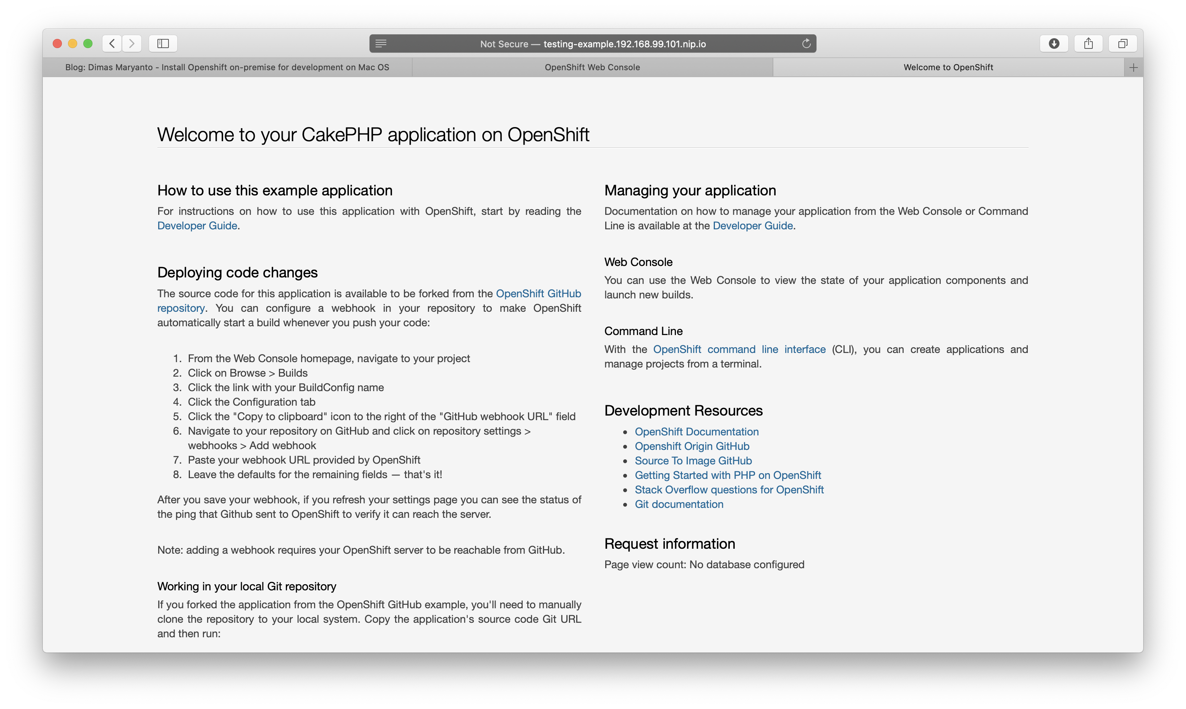Maximize the window with green button
1186x709 pixels.
pos(88,44)
